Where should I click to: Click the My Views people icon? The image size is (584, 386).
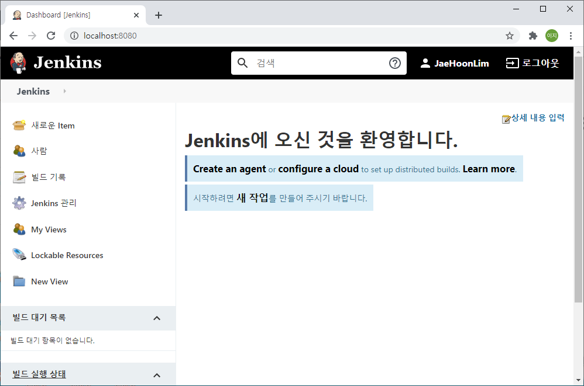[x=19, y=229]
